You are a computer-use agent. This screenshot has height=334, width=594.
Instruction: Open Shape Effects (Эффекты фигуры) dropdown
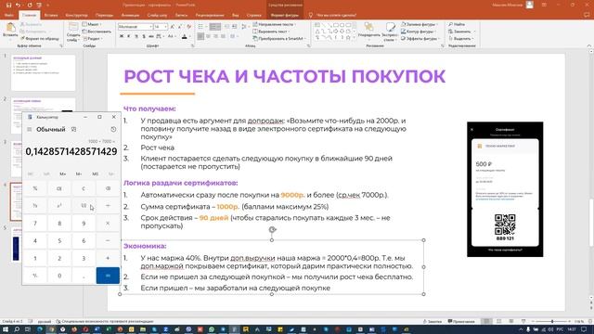click(420, 38)
